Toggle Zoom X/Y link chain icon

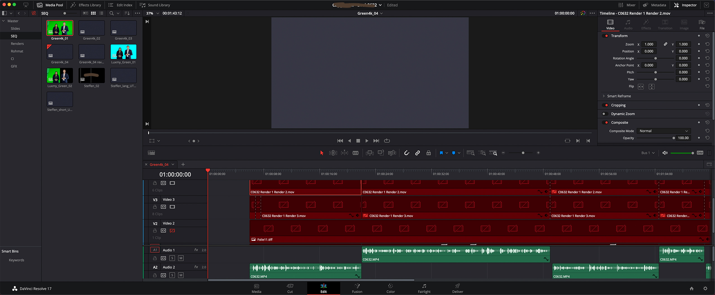666,44
